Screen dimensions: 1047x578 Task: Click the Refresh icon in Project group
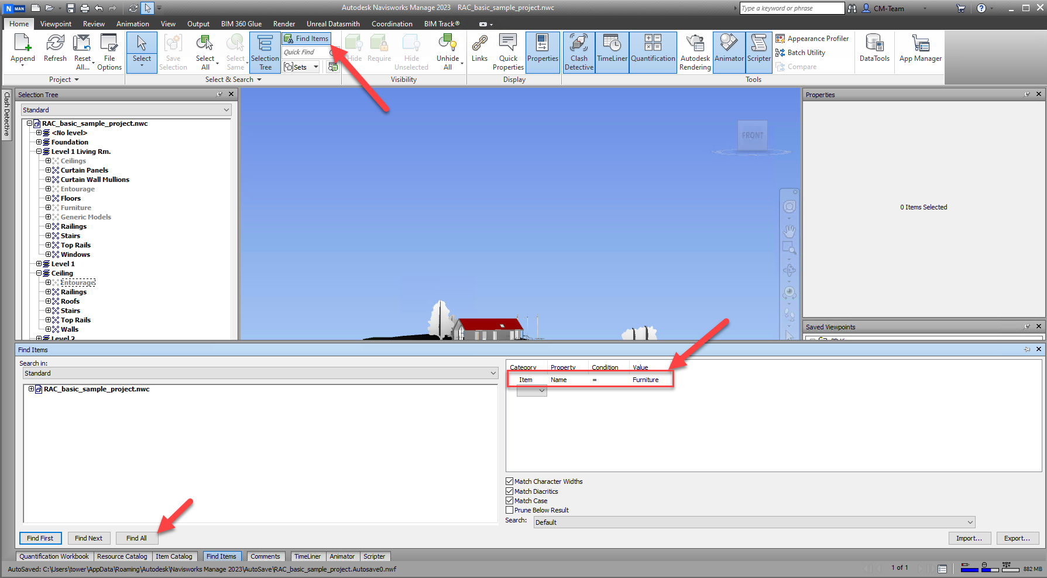coord(55,48)
